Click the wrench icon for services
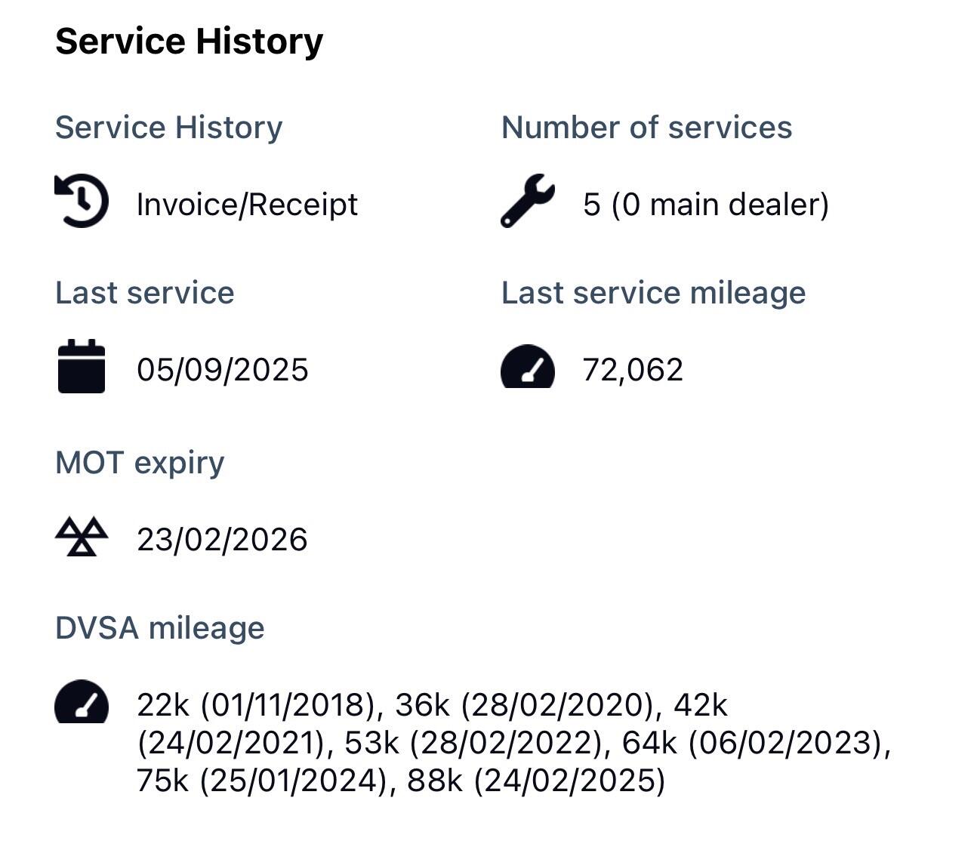This screenshot has width=974, height=844. [x=527, y=201]
